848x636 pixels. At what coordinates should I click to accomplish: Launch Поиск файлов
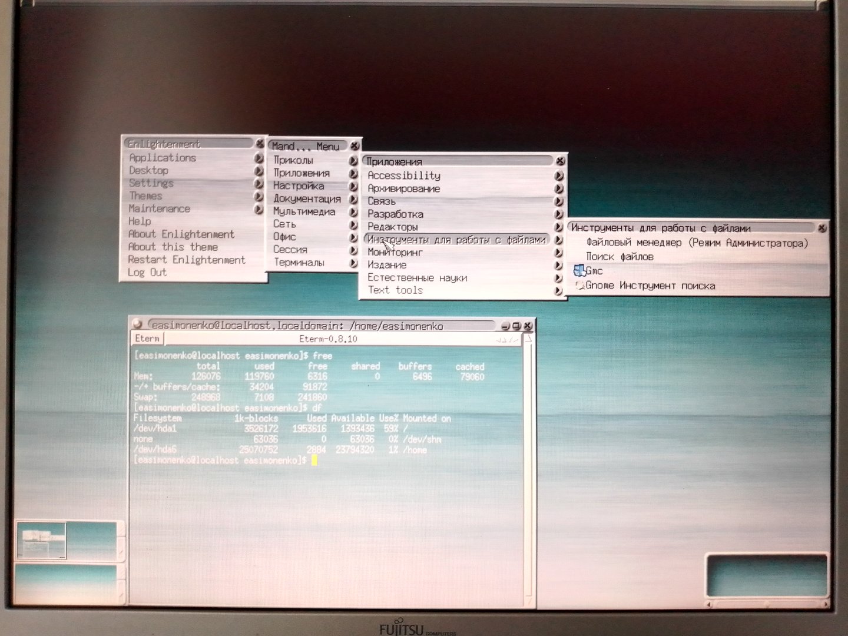(620, 257)
